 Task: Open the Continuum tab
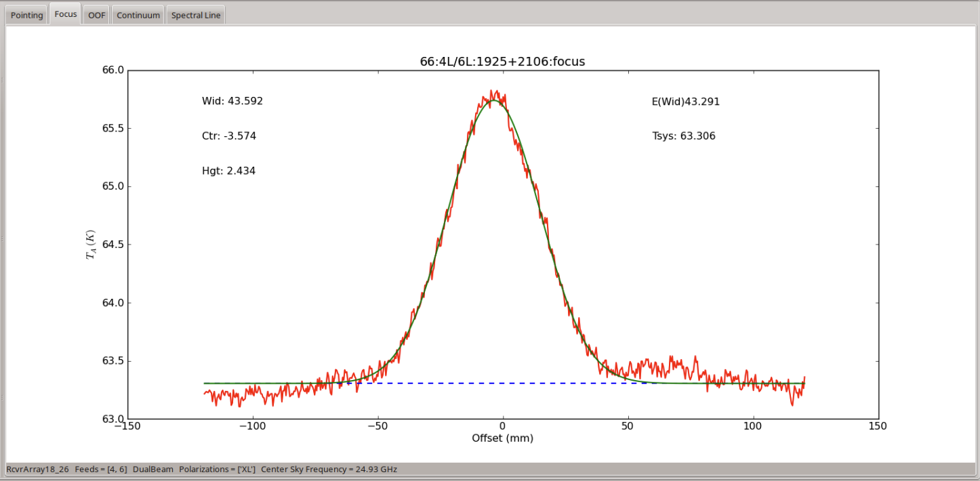(x=138, y=15)
